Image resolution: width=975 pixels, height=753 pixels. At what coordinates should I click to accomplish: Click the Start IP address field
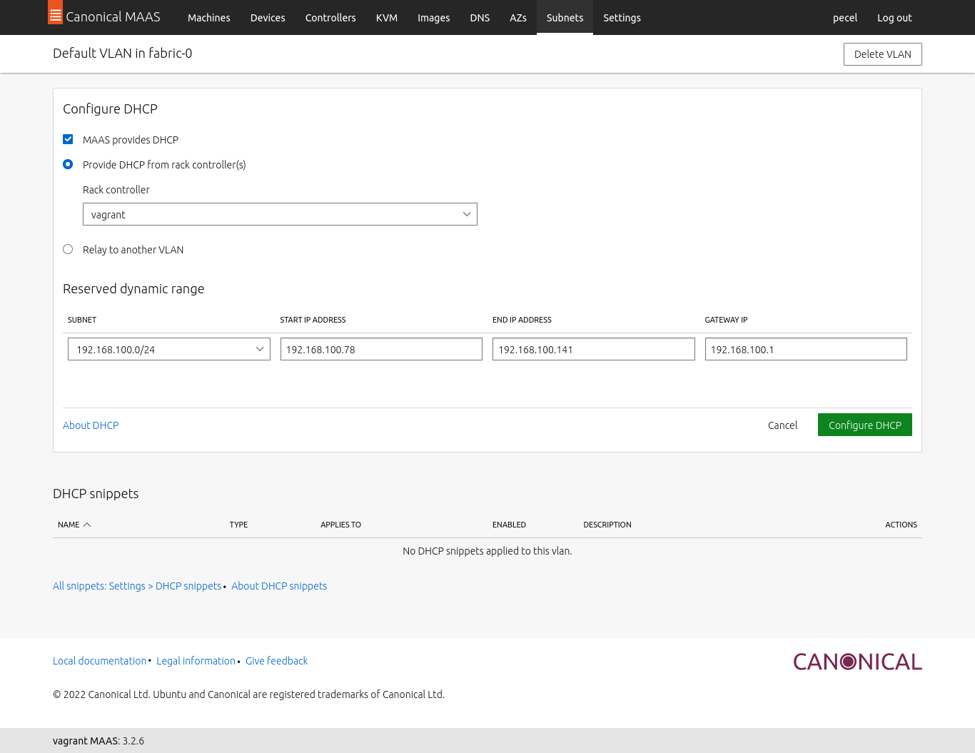point(381,349)
